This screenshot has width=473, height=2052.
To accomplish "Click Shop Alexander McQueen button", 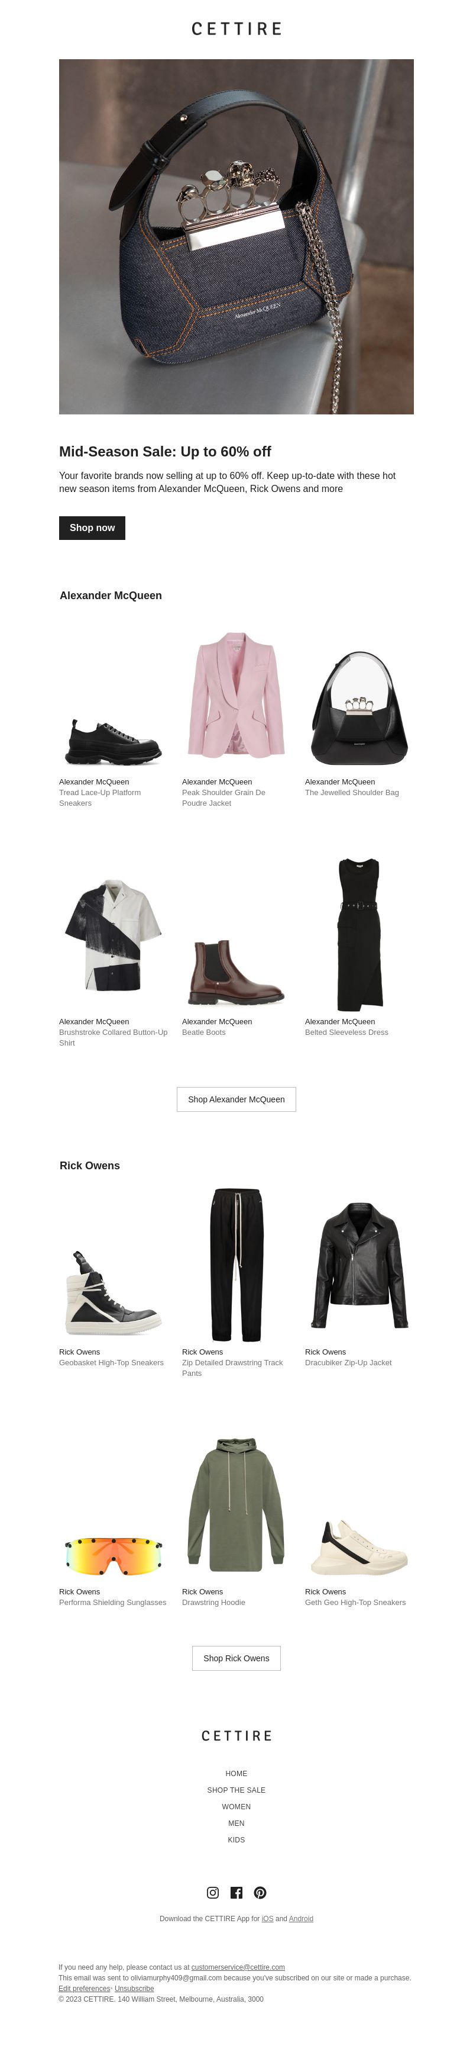I will click(236, 1098).
